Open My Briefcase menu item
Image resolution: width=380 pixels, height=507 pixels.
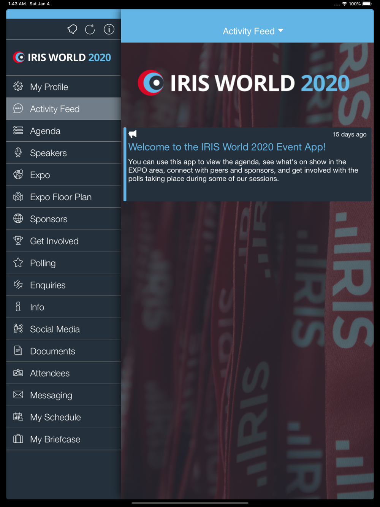(x=63, y=439)
